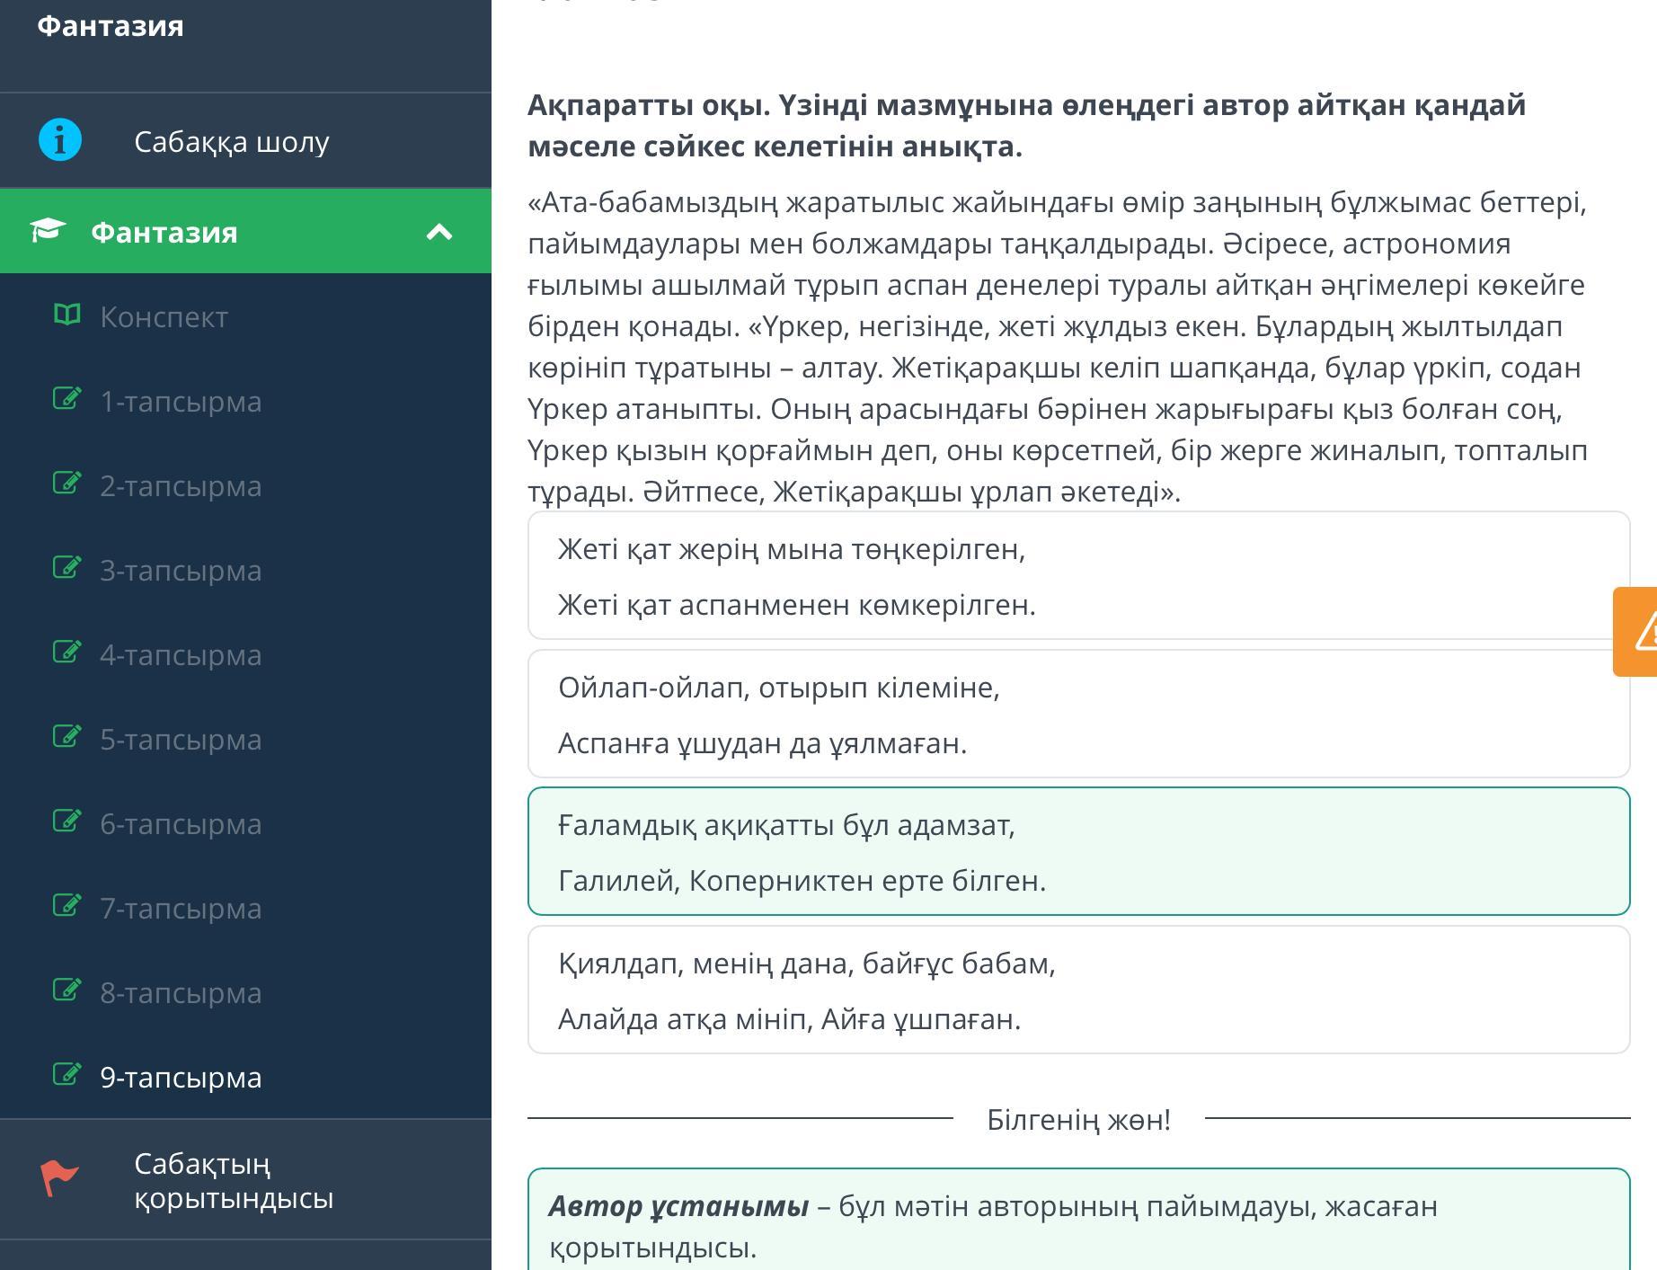Click the edit icon beside 1-тапсырма
Viewport: 1657px width, 1270px height.
tap(67, 399)
